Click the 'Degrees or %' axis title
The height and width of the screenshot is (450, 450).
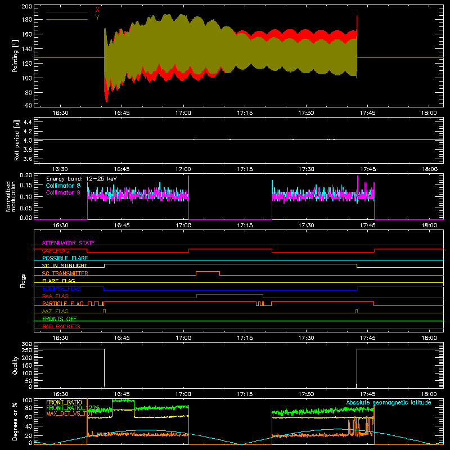[x=15, y=421]
